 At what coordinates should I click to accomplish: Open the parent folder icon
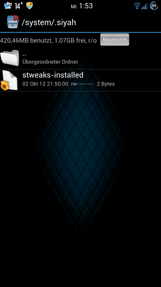(10, 58)
